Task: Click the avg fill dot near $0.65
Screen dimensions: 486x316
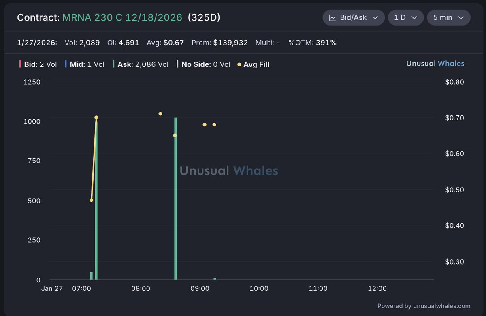Action: (175, 135)
